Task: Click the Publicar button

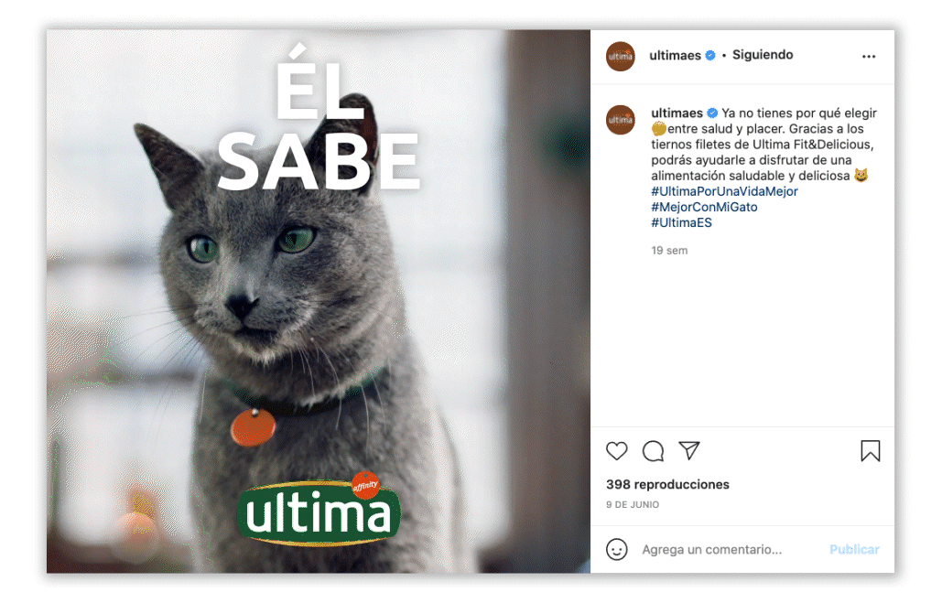Action: 854,550
